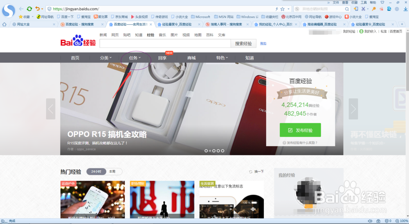Viewport: 409px width, 224px height.
Task: Open the 京东商城 bookmark
Action: click(x=119, y=17)
